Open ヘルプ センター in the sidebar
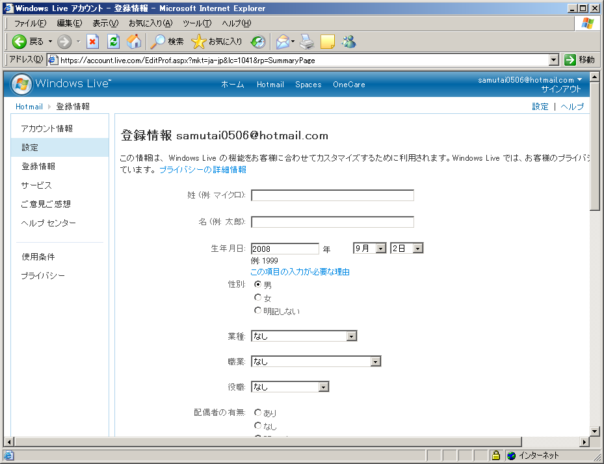 click(49, 223)
